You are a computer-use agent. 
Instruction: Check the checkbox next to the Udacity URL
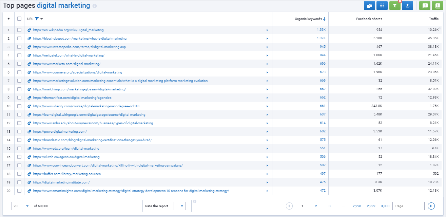click(x=19, y=106)
